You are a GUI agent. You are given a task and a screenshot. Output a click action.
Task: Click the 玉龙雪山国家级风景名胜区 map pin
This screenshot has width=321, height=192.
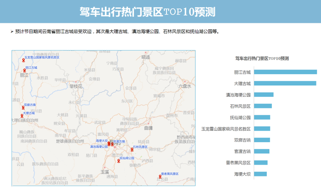click(23, 60)
